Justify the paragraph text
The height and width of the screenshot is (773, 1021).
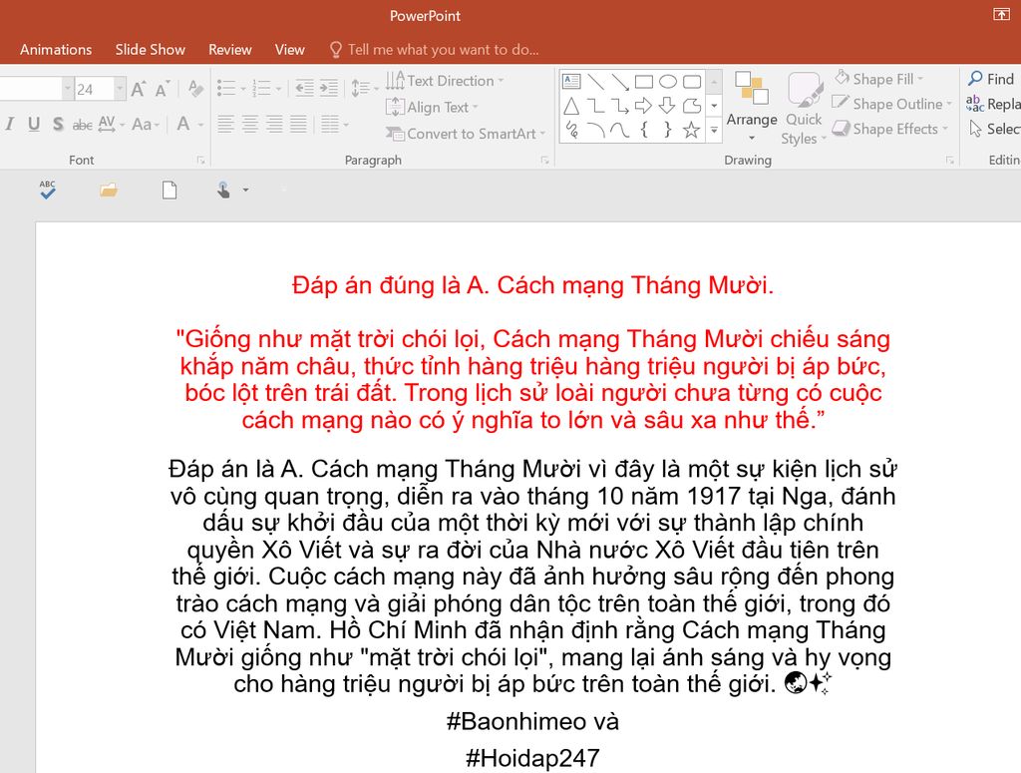[298, 124]
